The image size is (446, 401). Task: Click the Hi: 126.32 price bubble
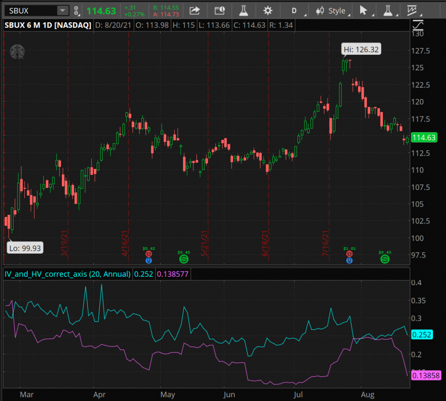(x=361, y=49)
